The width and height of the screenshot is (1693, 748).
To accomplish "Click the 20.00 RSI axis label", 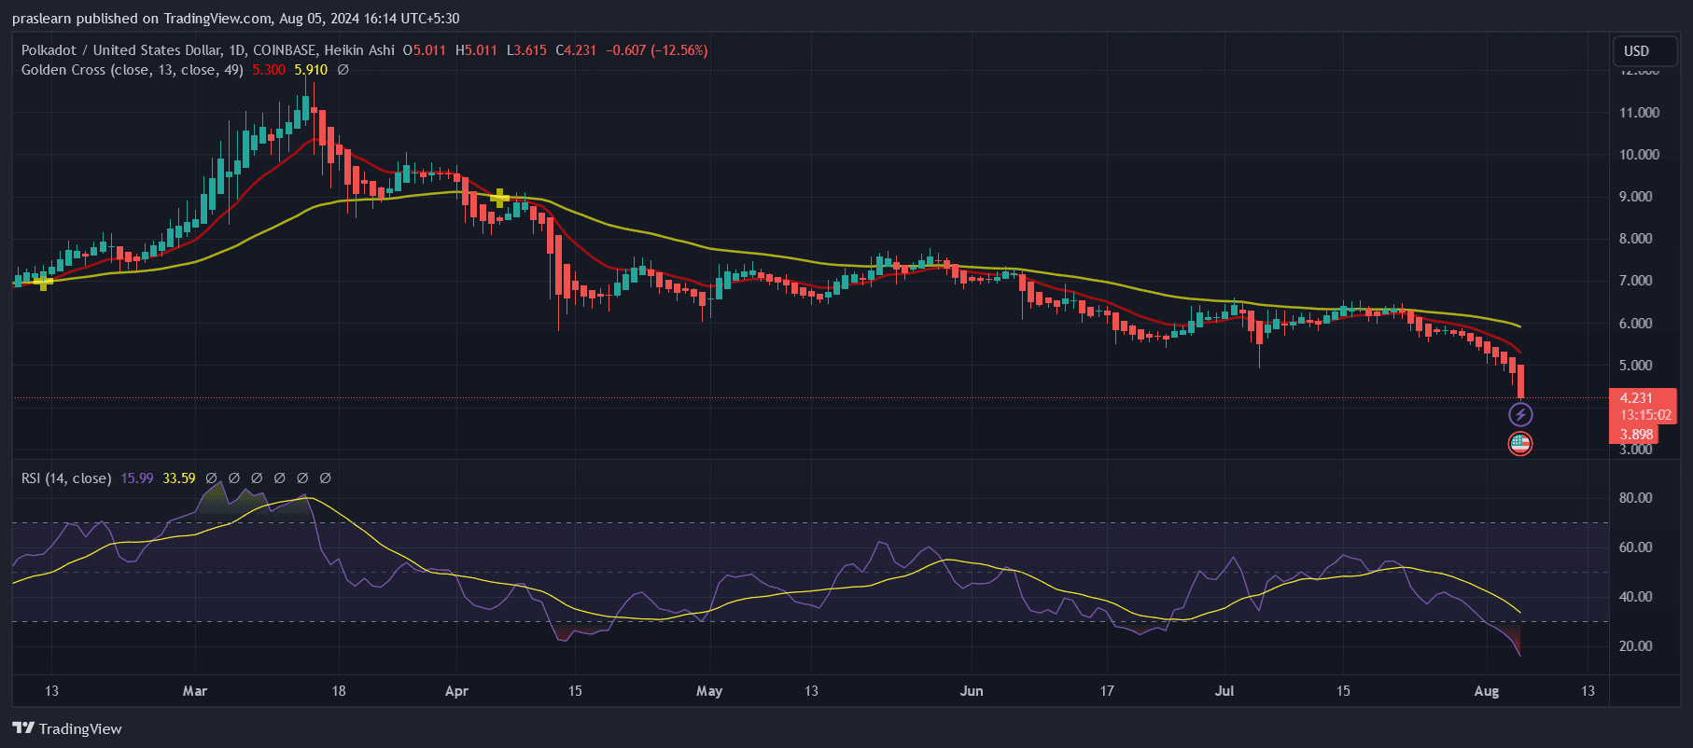I will (1635, 646).
